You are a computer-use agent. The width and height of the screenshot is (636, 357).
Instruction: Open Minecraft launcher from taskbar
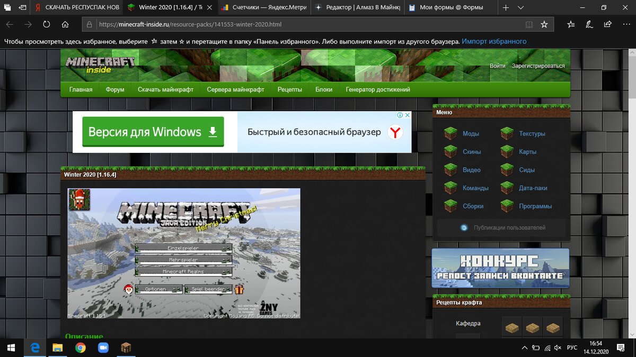pyautogui.click(x=126, y=347)
